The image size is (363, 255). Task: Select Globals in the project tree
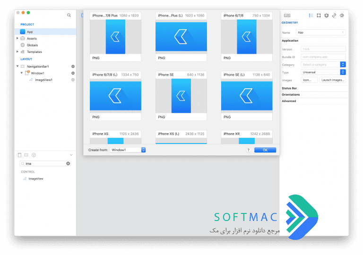[x=32, y=45]
